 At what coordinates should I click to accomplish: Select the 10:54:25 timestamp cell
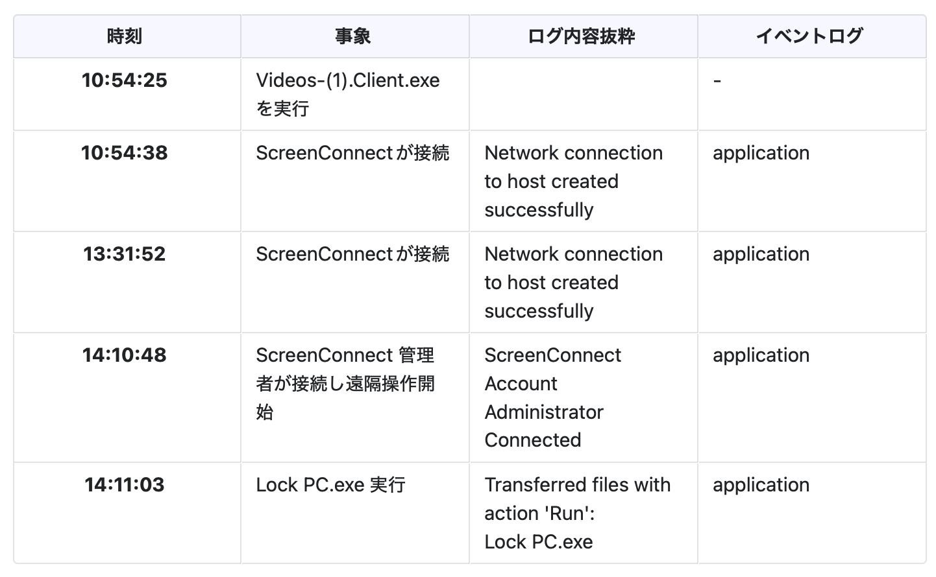click(125, 80)
